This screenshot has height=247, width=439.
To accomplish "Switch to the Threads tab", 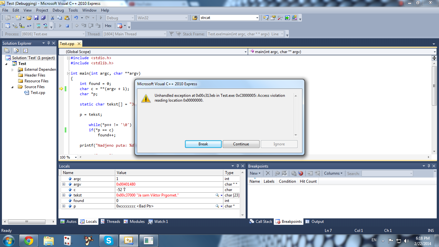I will [110, 222].
